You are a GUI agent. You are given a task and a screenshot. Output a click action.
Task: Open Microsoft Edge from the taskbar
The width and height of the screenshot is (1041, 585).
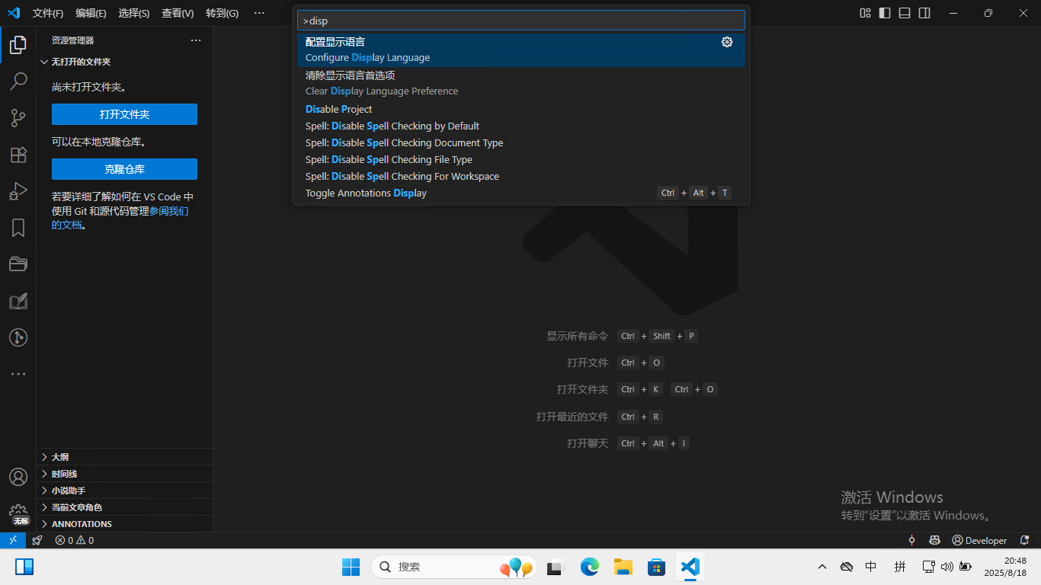point(589,567)
